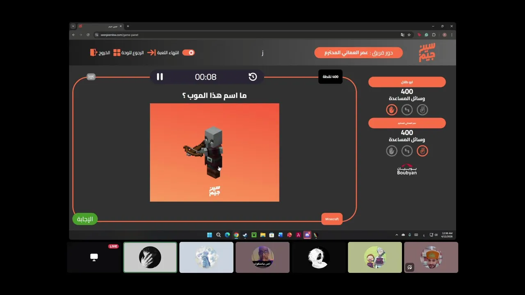Reload the seenjeemkw page

pyautogui.click(x=88, y=35)
